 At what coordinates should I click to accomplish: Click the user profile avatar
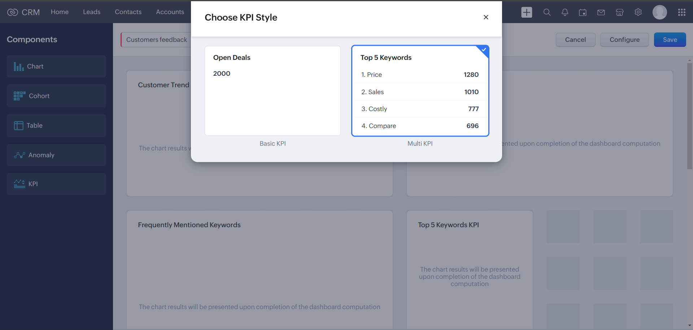pyautogui.click(x=659, y=12)
